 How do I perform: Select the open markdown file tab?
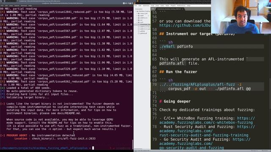[x=170, y=9]
